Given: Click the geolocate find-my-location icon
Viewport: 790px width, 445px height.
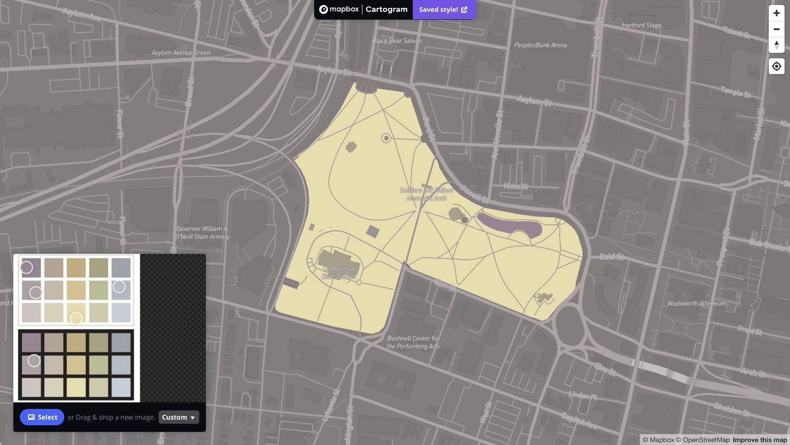Looking at the screenshot, I should pos(776,66).
